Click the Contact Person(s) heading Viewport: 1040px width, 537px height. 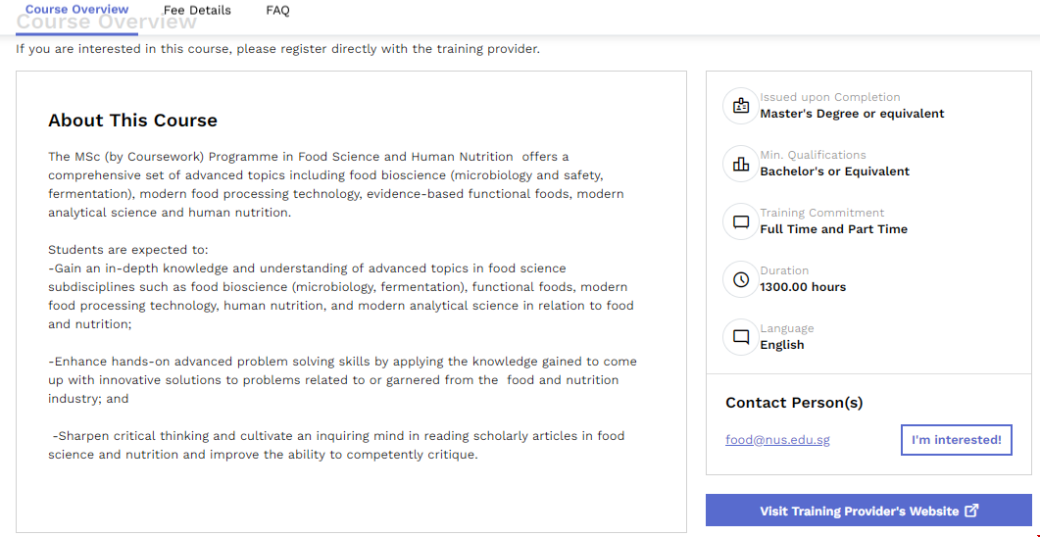click(x=794, y=403)
